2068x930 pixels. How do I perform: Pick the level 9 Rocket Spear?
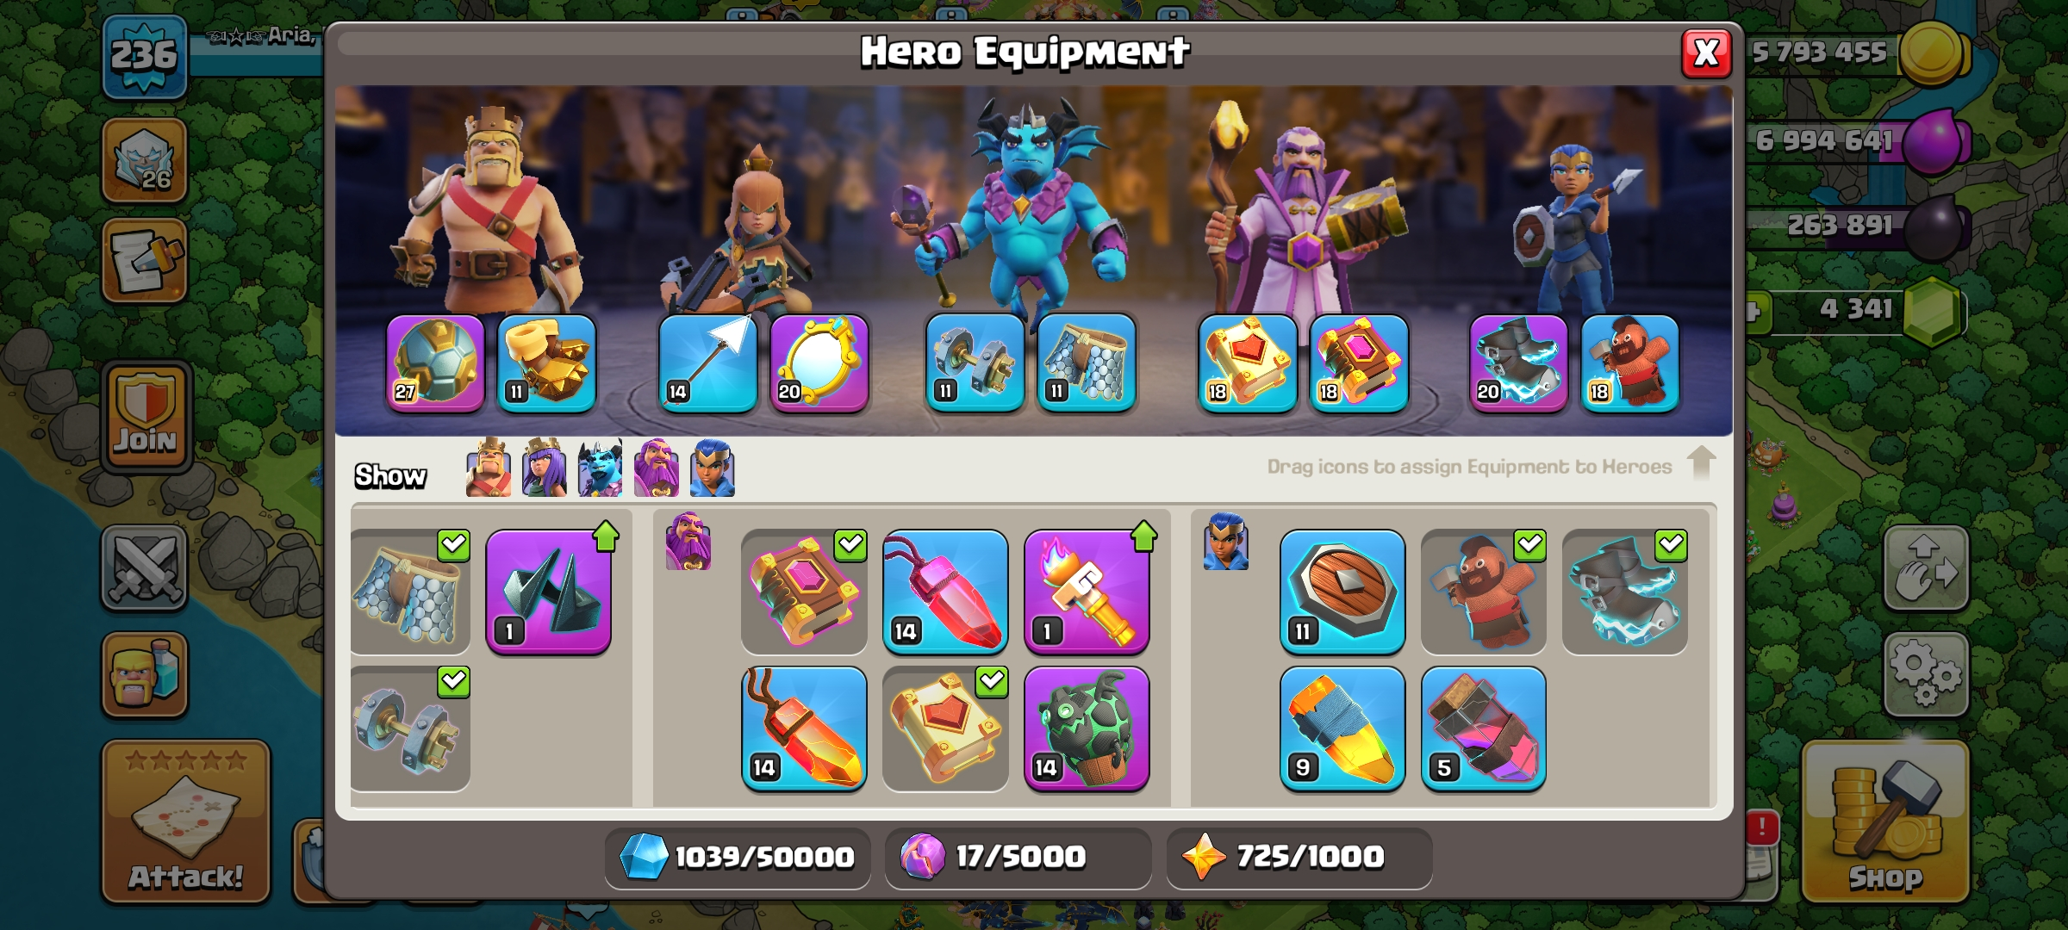pyautogui.click(x=1342, y=728)
